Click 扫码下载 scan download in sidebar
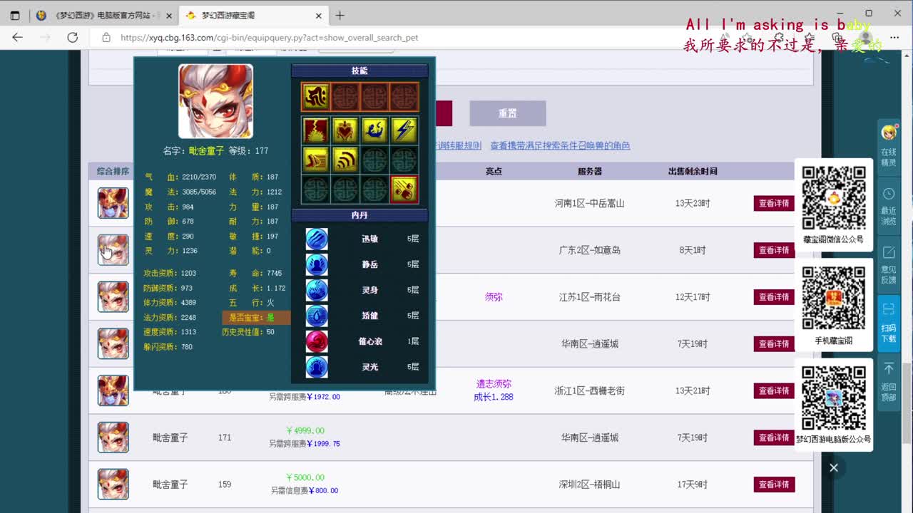Image resolution: width=913 pixels, height=513 pixels. [889, 323]
